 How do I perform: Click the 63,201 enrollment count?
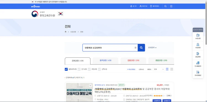pyautogui.click(x=160, y=85)
